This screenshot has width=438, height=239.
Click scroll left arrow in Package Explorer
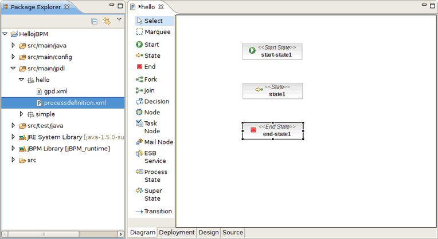pos(5,234)
